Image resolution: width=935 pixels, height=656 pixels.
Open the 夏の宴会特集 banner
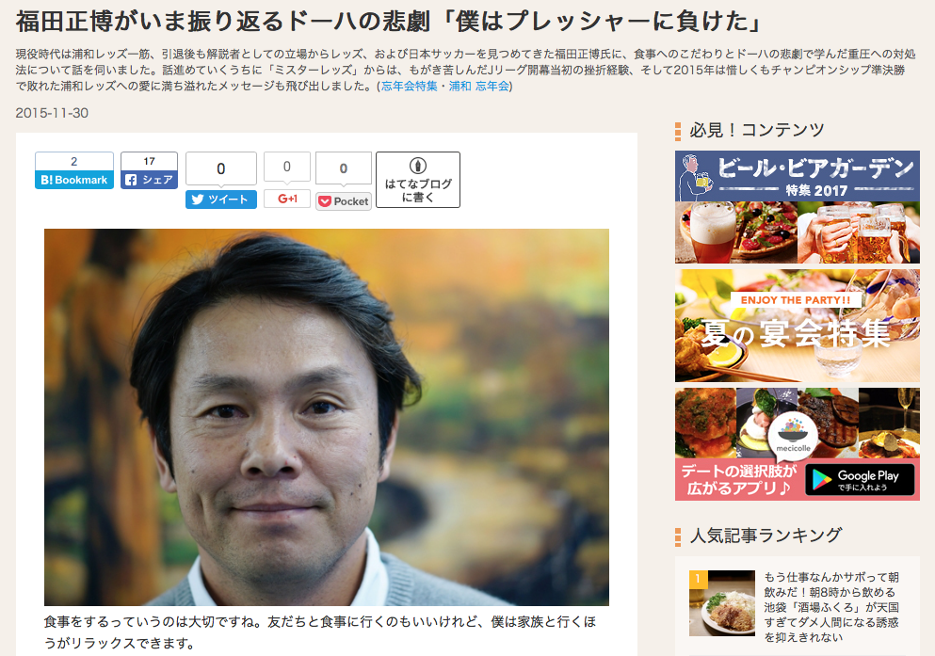coord(798,326)
